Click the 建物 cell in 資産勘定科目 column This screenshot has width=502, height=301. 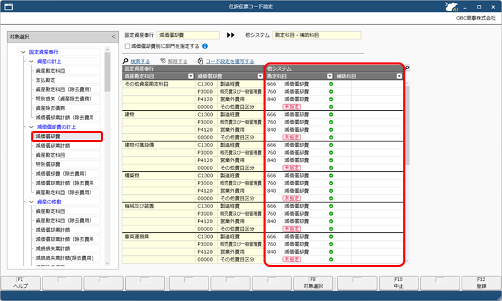tap(159, 114)
